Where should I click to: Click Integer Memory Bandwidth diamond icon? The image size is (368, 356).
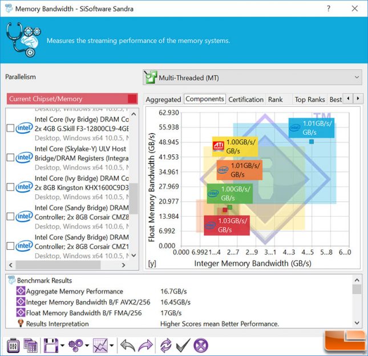tap(21, 302)
